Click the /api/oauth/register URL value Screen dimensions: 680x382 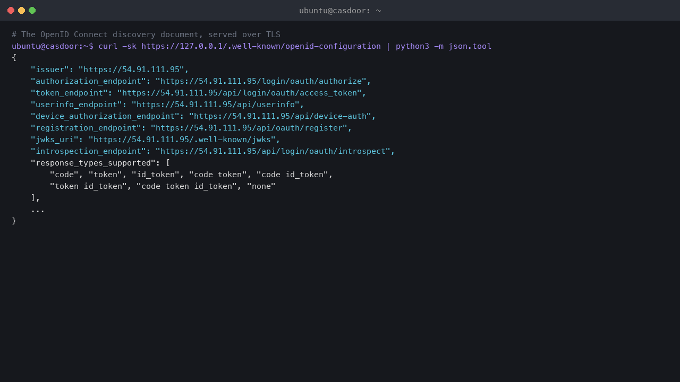pyautogui.click(x=249, y=128)
